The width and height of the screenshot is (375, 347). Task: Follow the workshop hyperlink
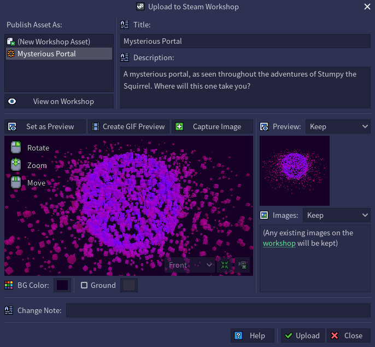[x=279, y=243]
